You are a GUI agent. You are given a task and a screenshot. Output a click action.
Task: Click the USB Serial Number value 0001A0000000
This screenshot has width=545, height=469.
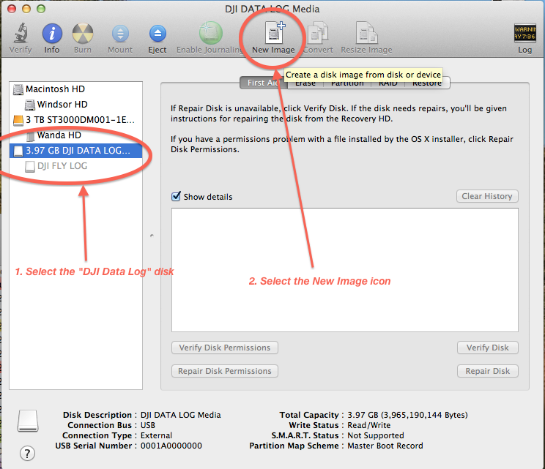coord(171,446)
